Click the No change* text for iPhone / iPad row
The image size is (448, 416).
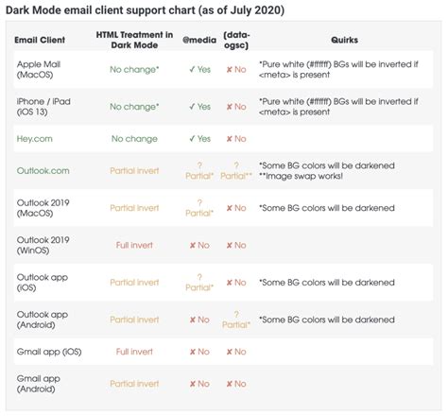134,107
